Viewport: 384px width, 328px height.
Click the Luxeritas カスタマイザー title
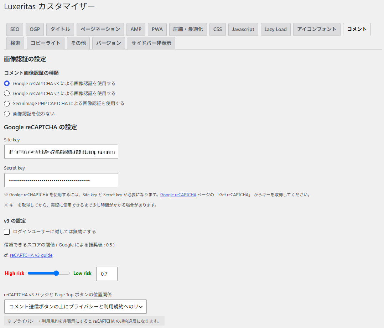50,6
